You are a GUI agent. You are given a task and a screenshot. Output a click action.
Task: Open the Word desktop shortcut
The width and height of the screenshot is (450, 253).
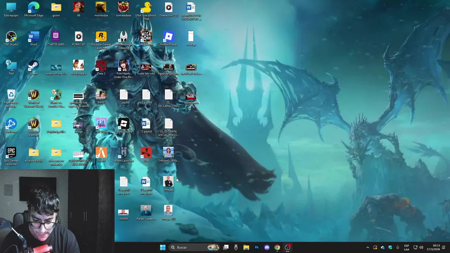pos(34,39)
